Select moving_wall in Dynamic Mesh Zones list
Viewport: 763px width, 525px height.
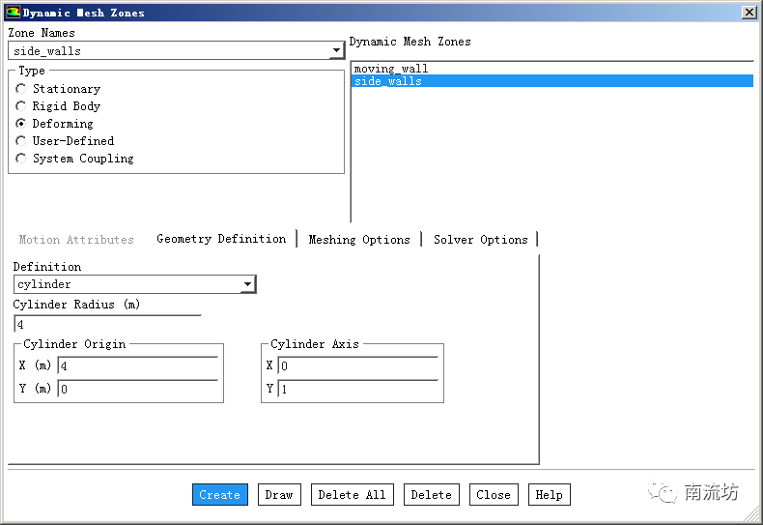(391, 69)
